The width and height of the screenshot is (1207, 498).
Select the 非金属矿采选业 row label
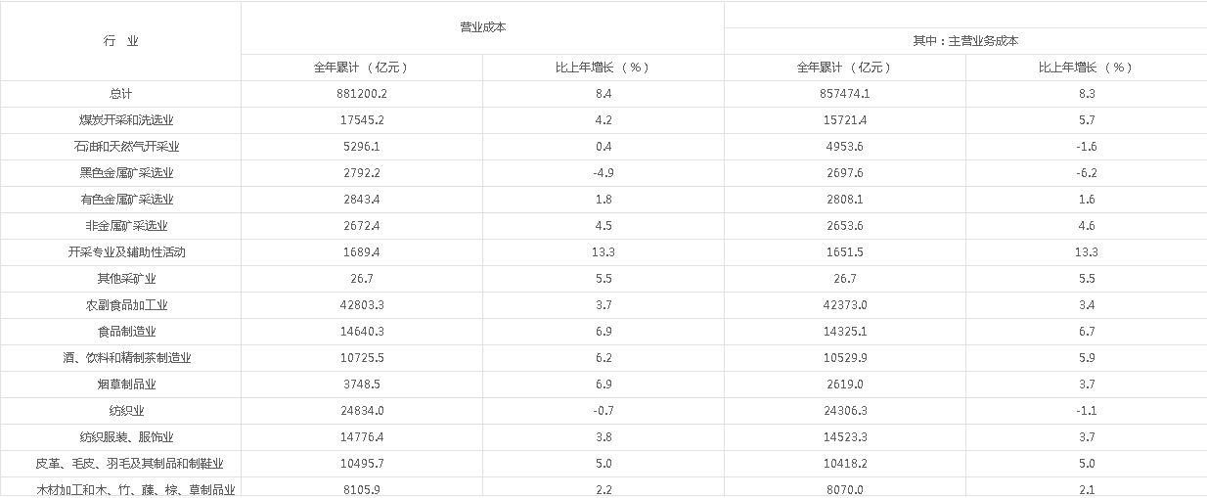[120, 226]
